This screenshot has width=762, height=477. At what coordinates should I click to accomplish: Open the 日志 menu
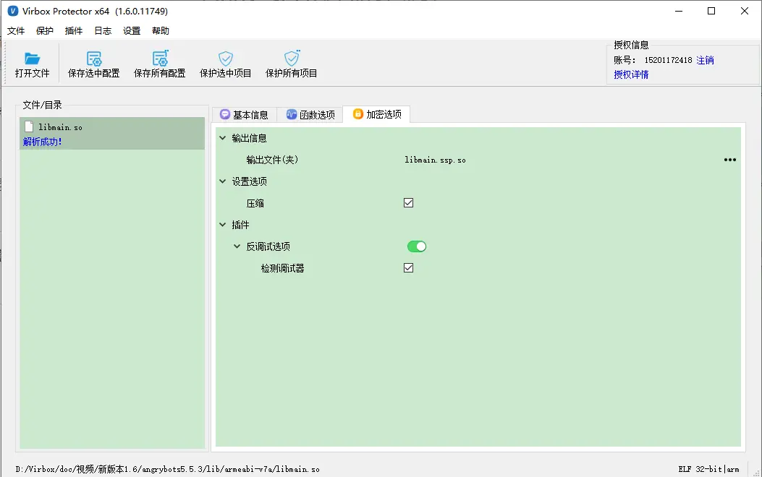[x=103, y=30]
